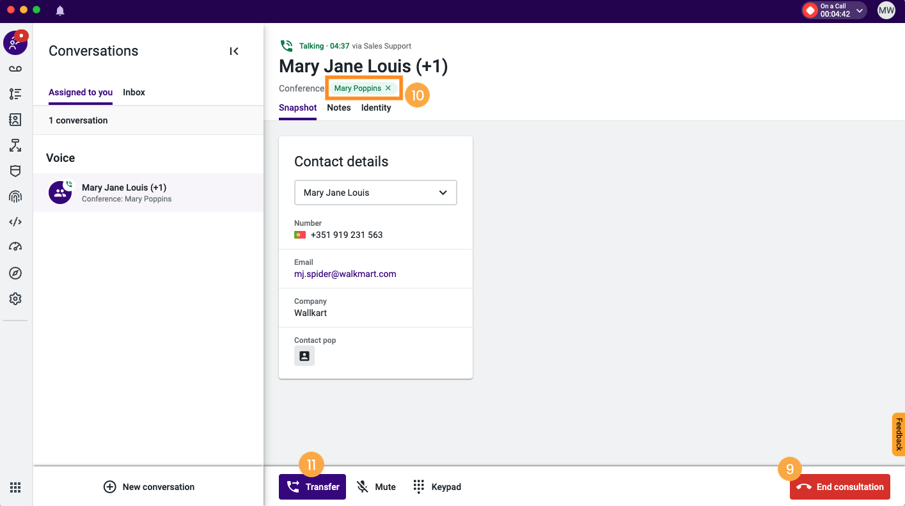
Task: Open the Contacts icon in the left sidebar
Action: tap(15, 120)
